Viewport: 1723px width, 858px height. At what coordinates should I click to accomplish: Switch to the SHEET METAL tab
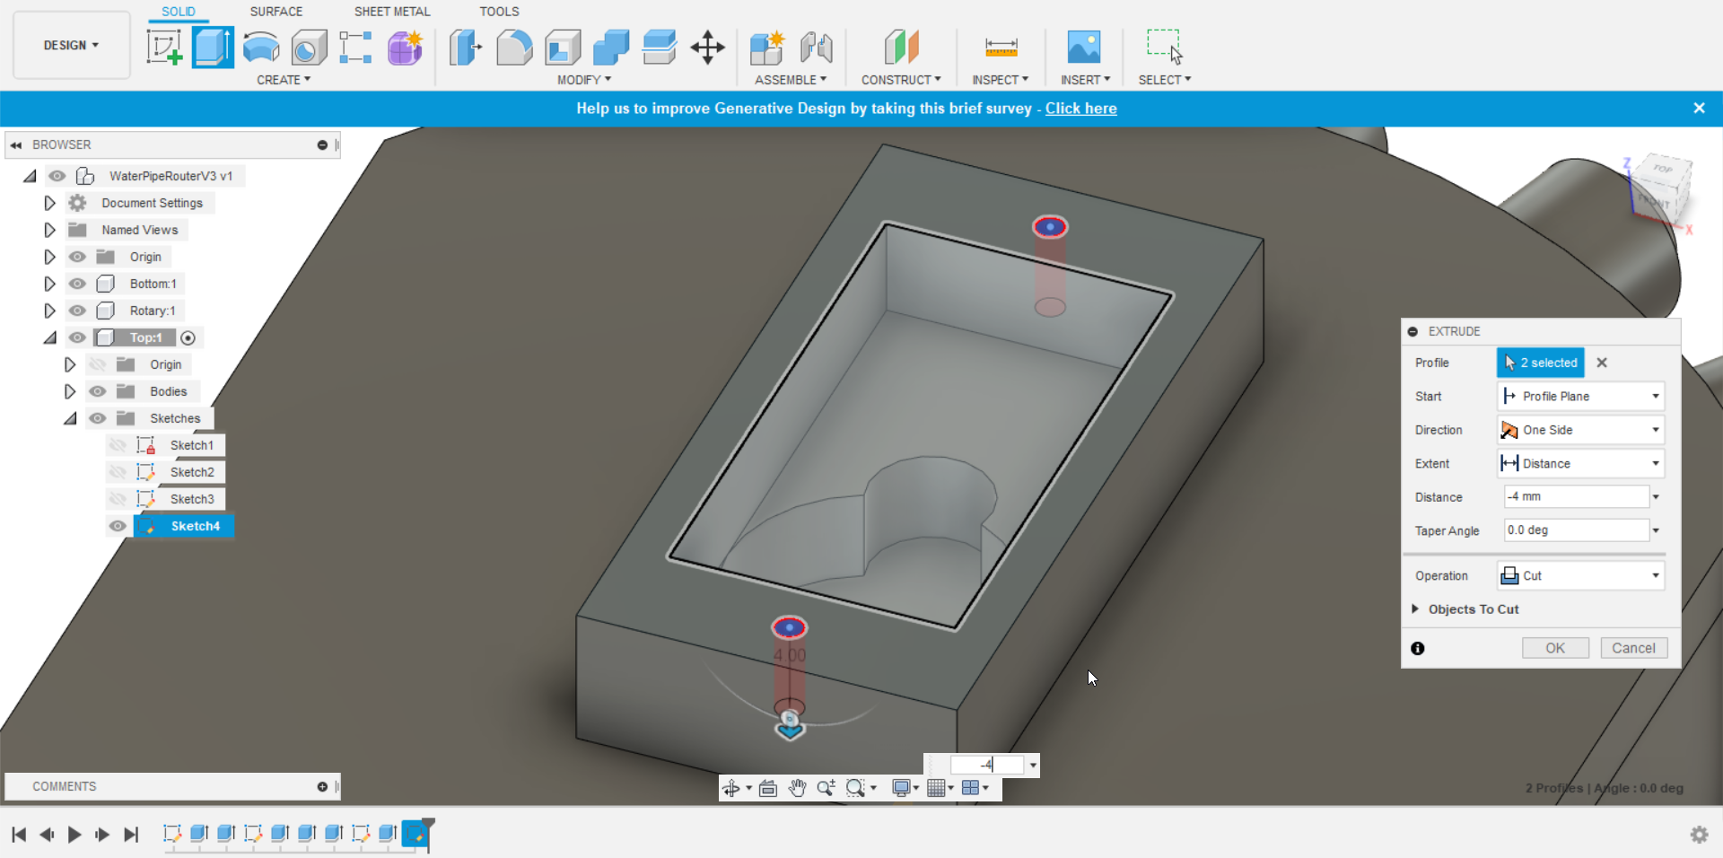392,12
